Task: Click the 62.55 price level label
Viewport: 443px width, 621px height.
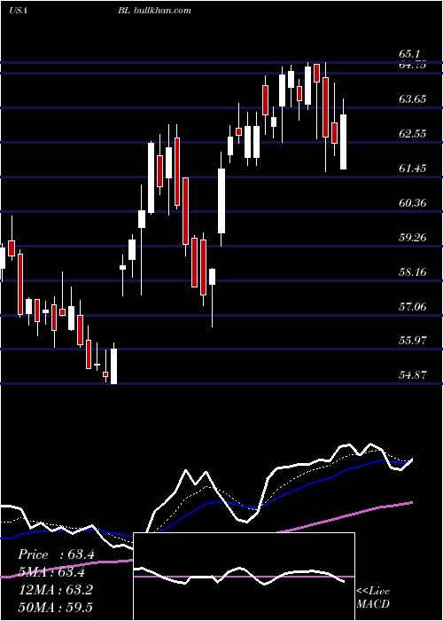Action: pos(413,133)
